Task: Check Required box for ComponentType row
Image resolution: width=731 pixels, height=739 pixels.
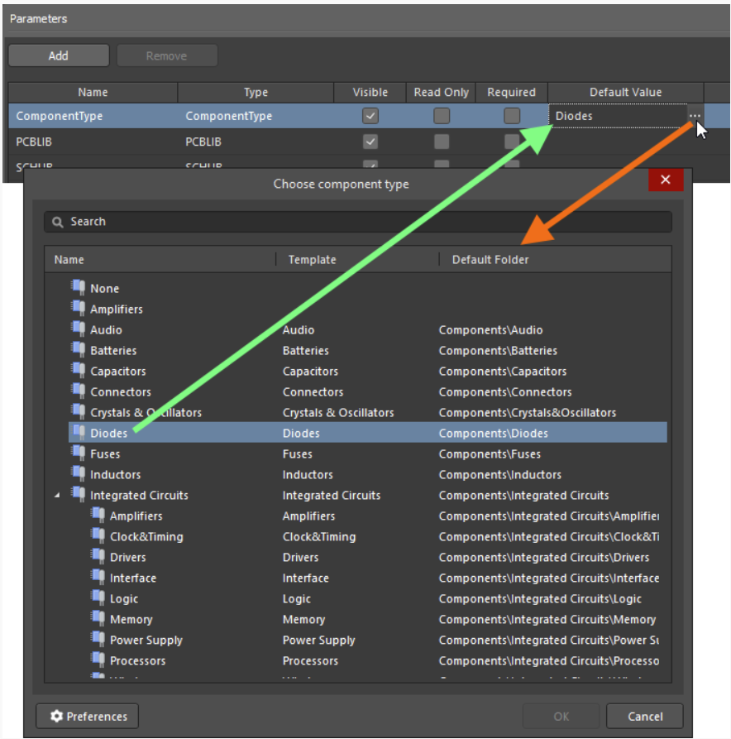Action: [x=512, y=116]
